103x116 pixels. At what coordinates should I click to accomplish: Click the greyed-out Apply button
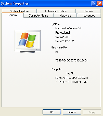coord(92,112)
